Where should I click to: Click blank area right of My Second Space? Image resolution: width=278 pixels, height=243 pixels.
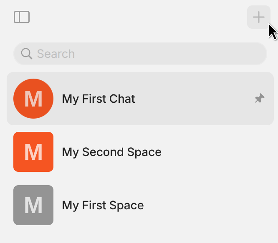(221, 152)
